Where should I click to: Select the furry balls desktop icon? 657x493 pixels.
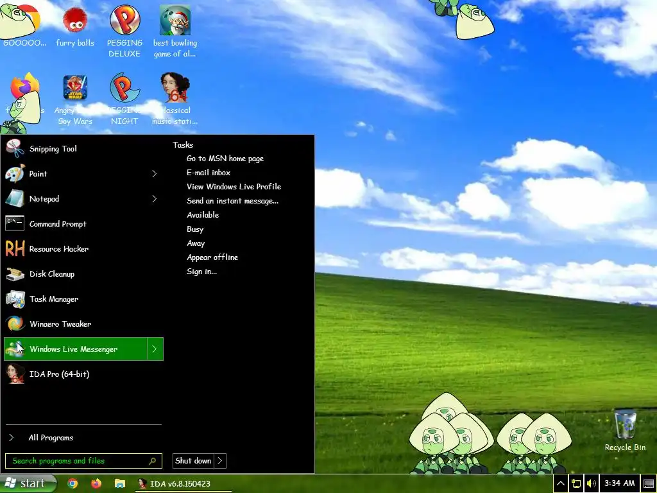point(75,26)
